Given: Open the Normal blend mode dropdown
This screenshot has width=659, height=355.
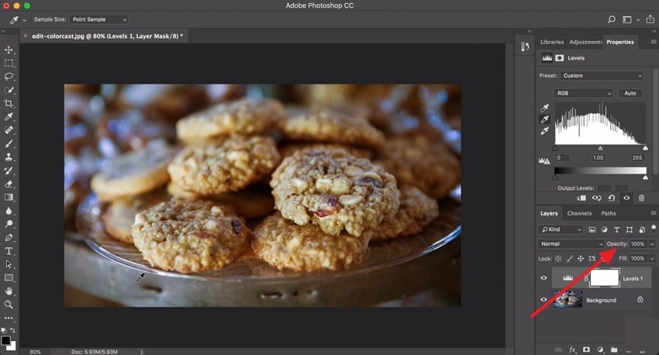Looking at the screenshot, I should point(571,244).
